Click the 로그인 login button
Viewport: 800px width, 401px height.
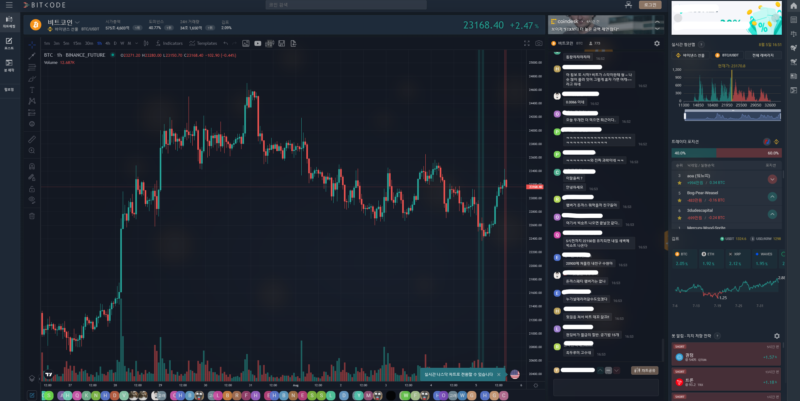click(650, 5)
